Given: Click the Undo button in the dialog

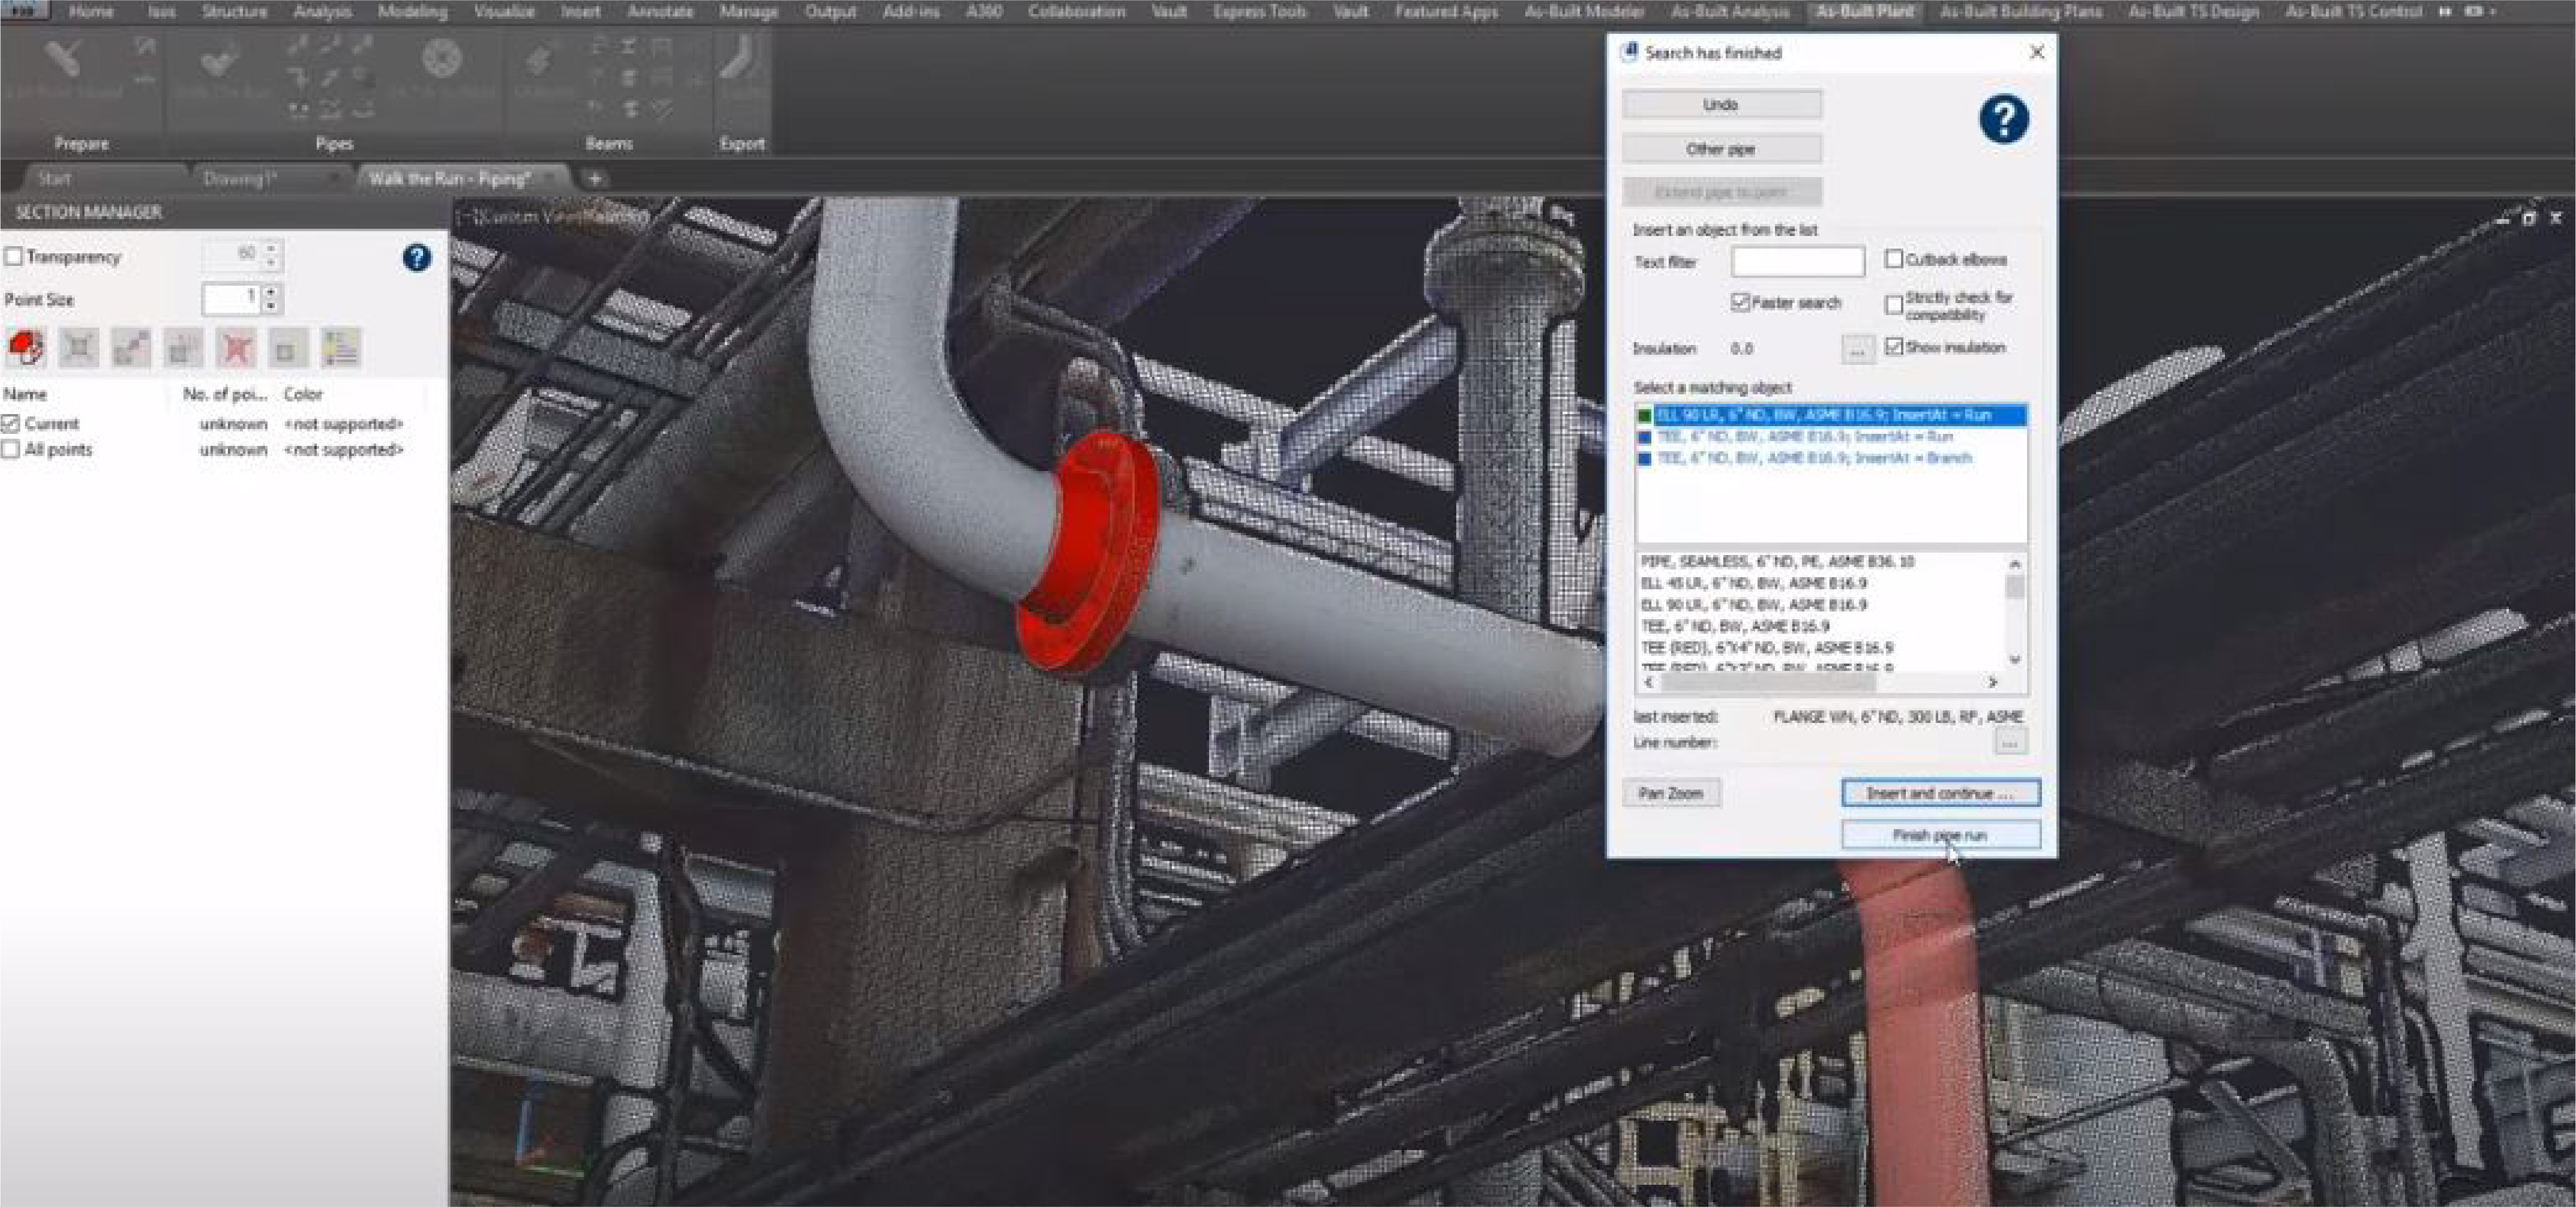Looking at the screenshot, I should (x=1721, y=104).
